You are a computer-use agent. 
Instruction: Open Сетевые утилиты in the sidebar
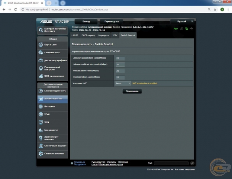point(52,154)
